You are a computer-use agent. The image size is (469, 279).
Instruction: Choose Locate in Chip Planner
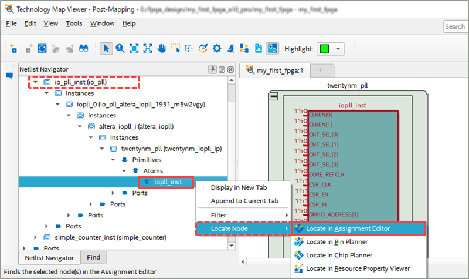click(338, 255)
